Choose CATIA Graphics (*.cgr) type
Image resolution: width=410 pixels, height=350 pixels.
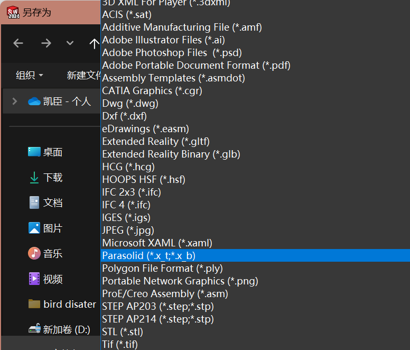255,90
